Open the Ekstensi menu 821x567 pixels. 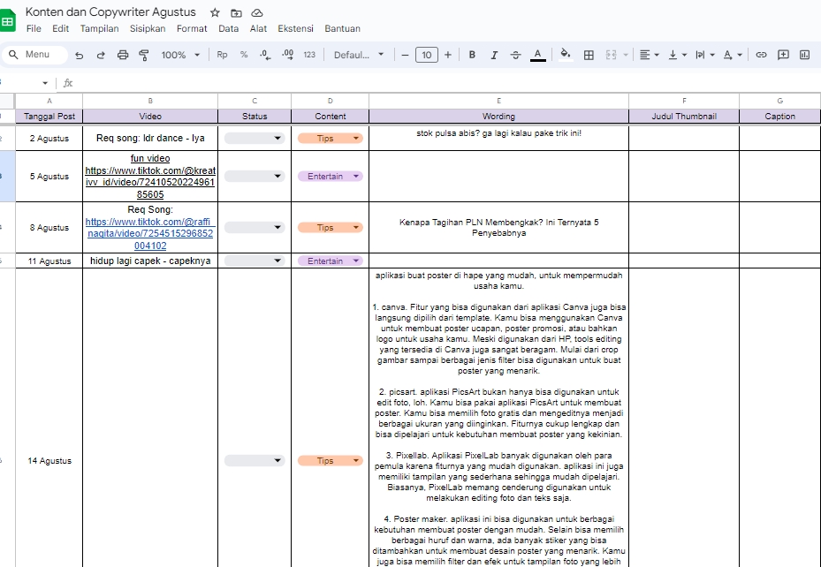coord(295,28)
